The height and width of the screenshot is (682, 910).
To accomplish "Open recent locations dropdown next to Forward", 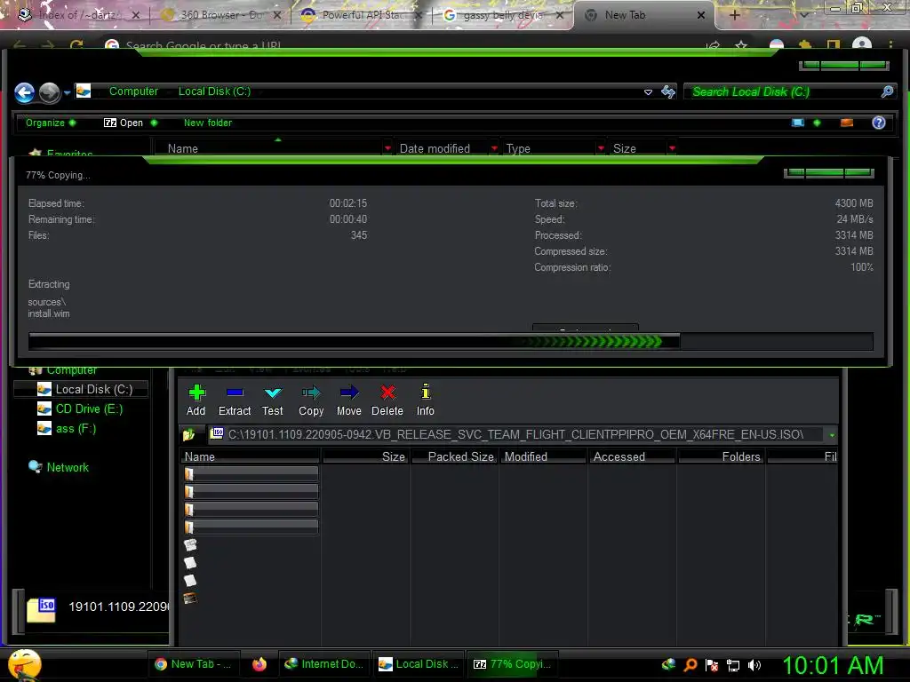I will (x=68, y=92).
